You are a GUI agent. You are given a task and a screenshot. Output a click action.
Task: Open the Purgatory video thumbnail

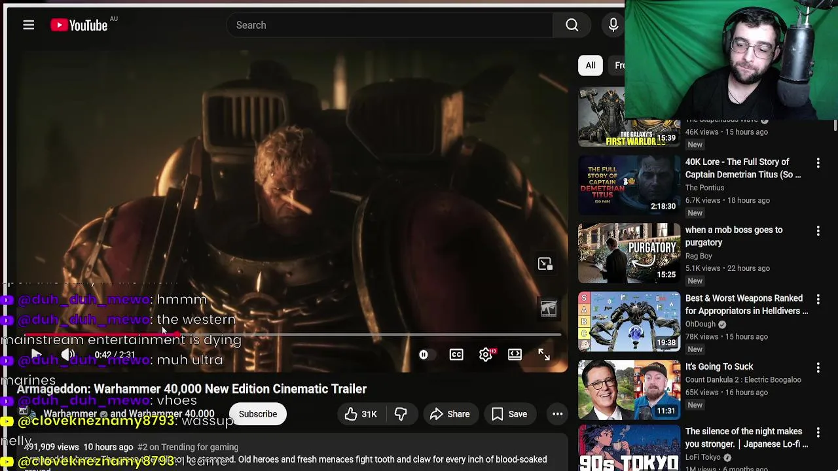pyautogui.click(x=629, y=253)
